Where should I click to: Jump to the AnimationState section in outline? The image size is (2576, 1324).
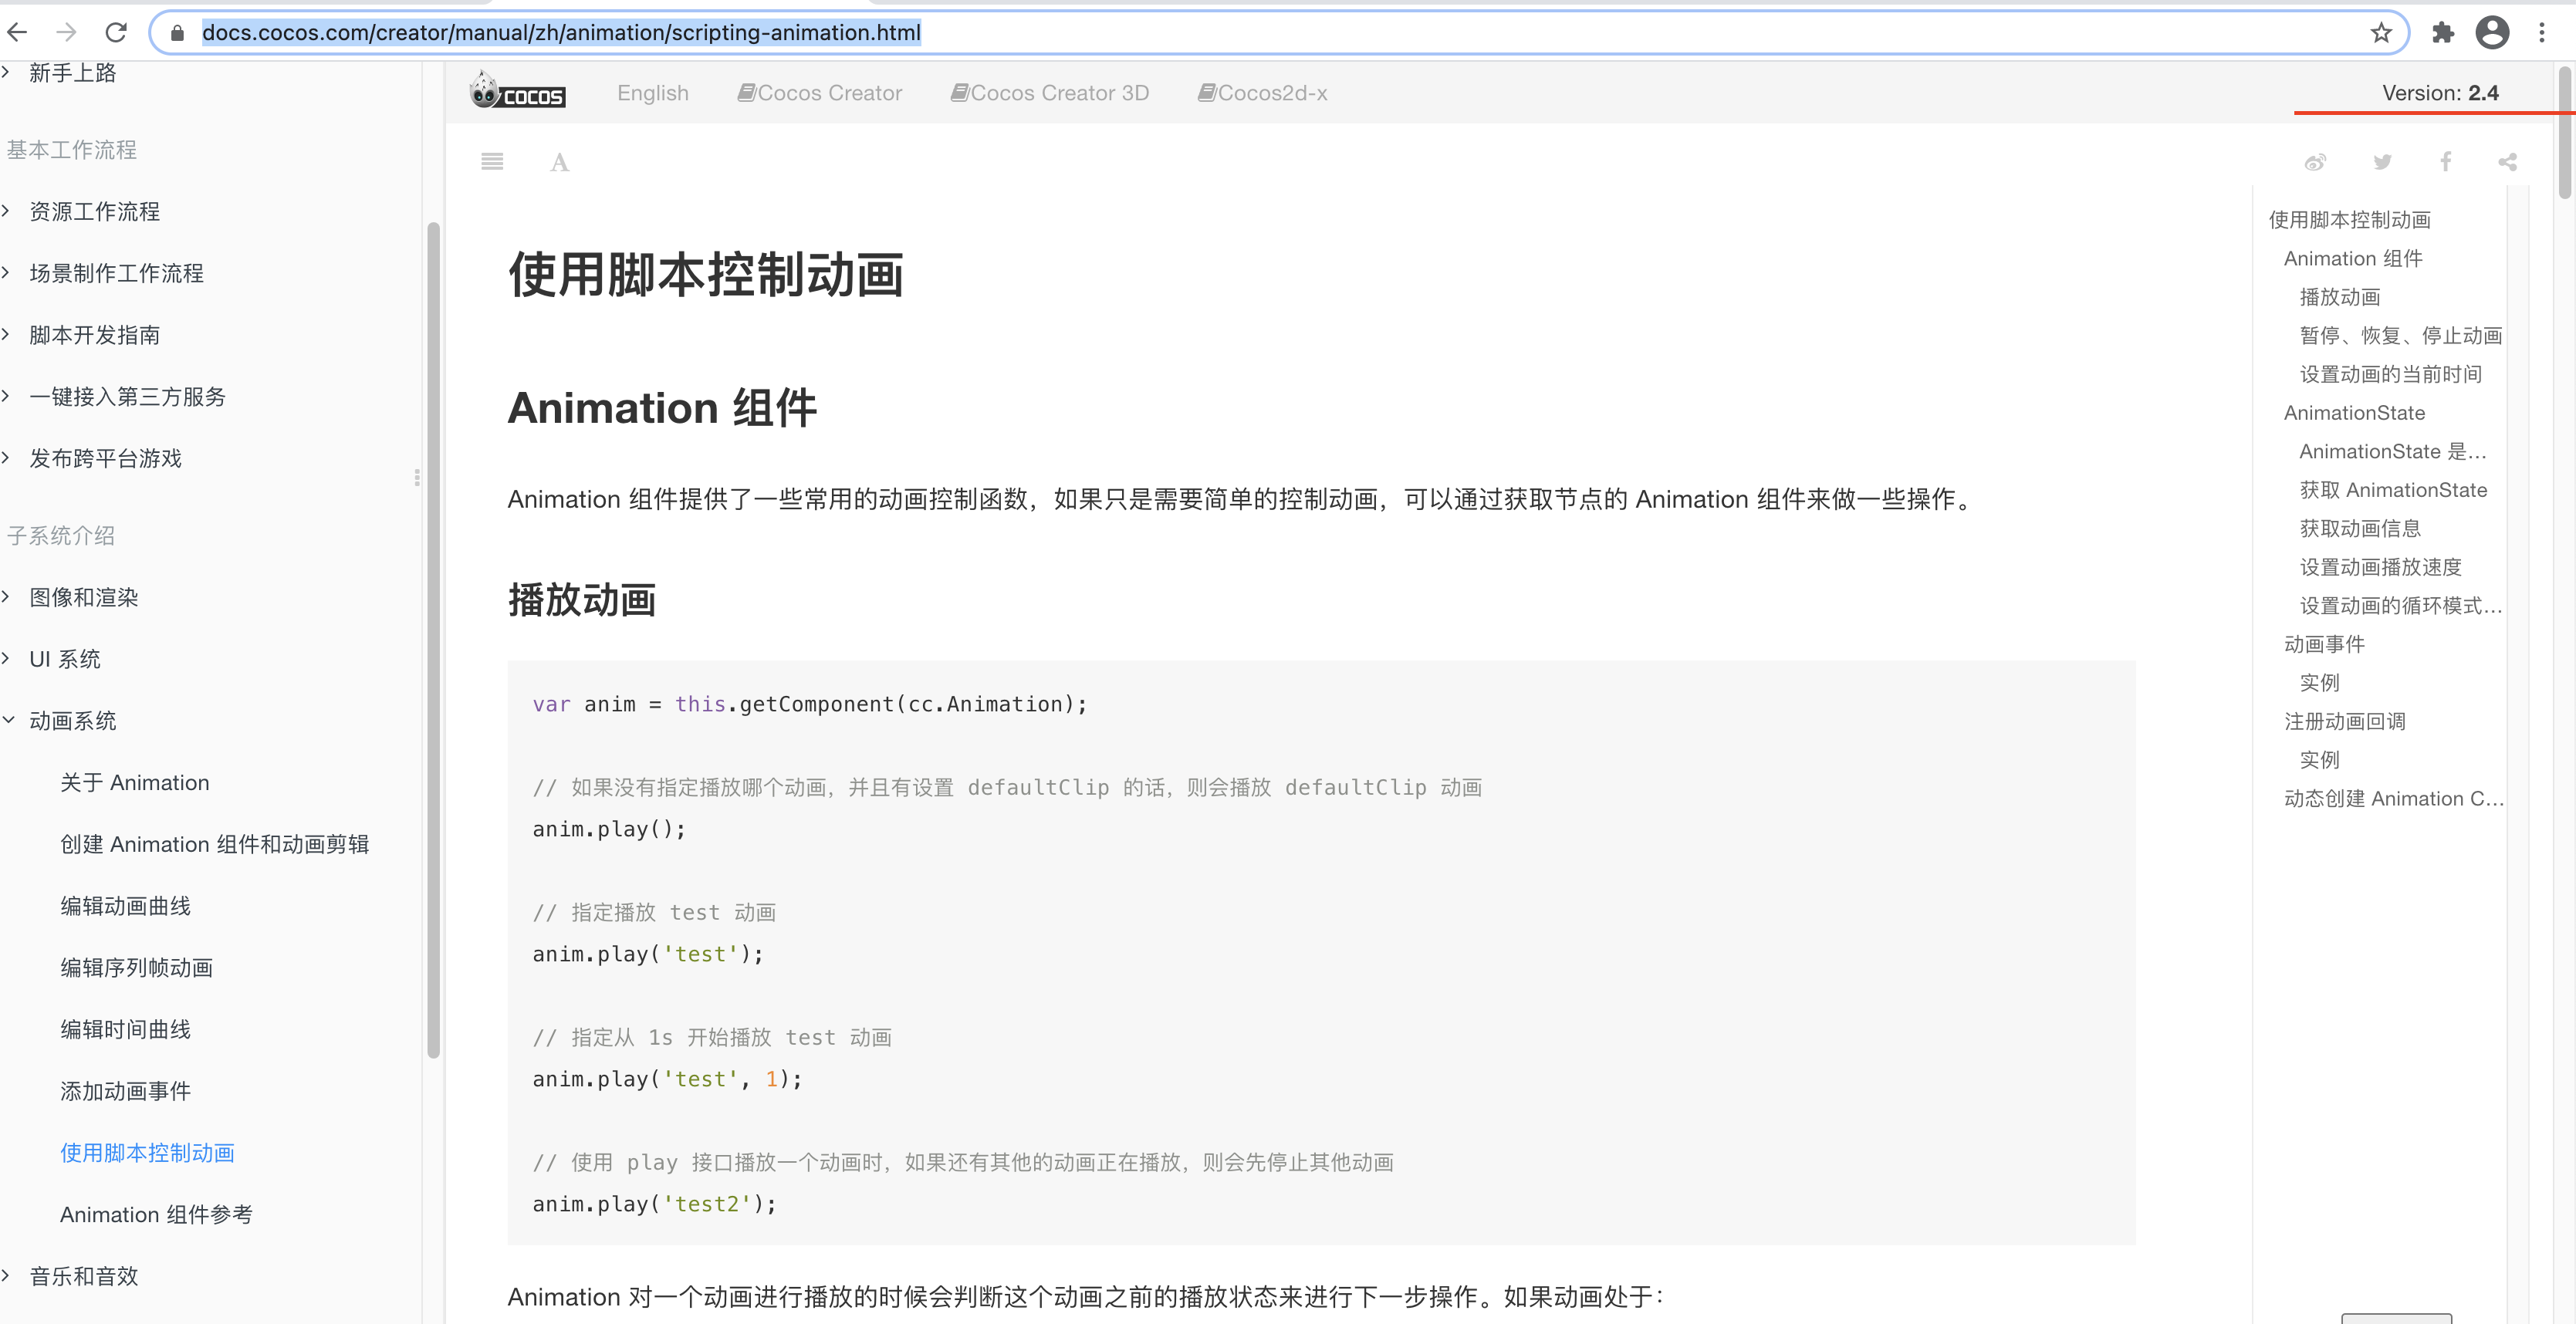point(2354,413)
